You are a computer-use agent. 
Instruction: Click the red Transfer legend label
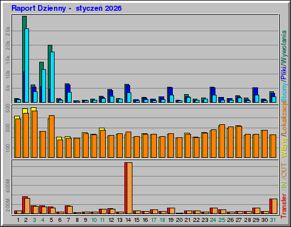pyautogui.click(x=284, y=205)
